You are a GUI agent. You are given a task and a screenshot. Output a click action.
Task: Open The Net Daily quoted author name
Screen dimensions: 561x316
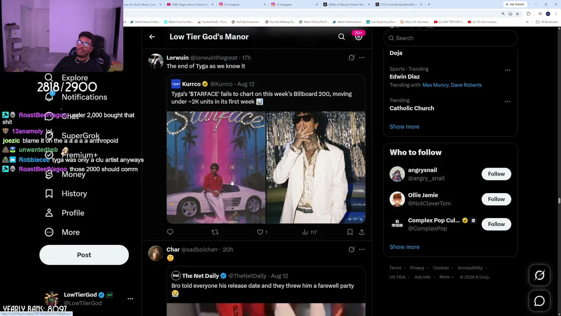tap(200, 276)
